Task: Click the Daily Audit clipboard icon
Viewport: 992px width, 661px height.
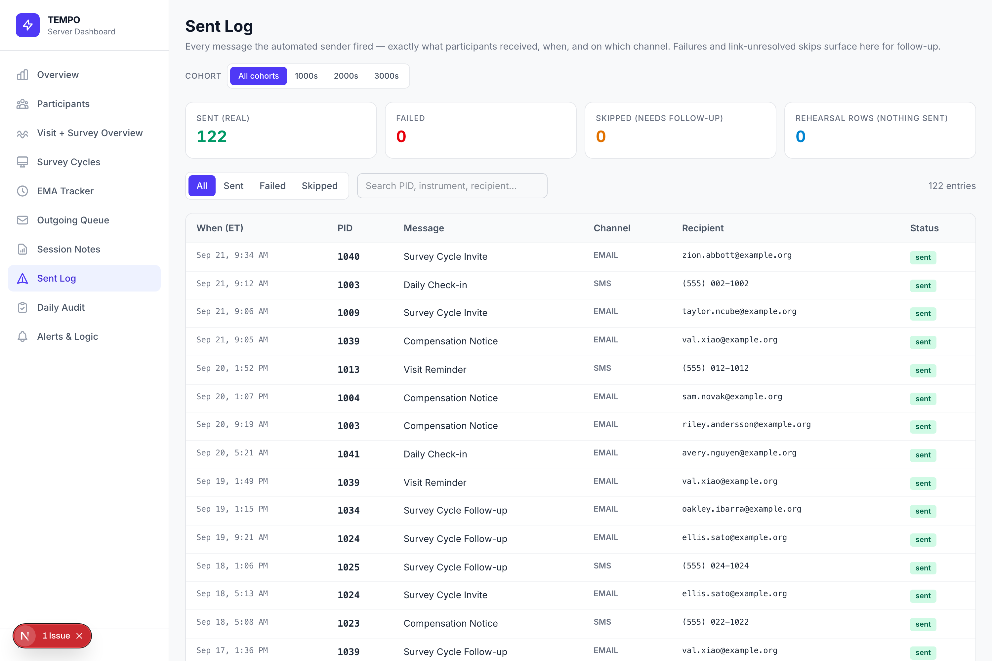Action: (22, 307)
